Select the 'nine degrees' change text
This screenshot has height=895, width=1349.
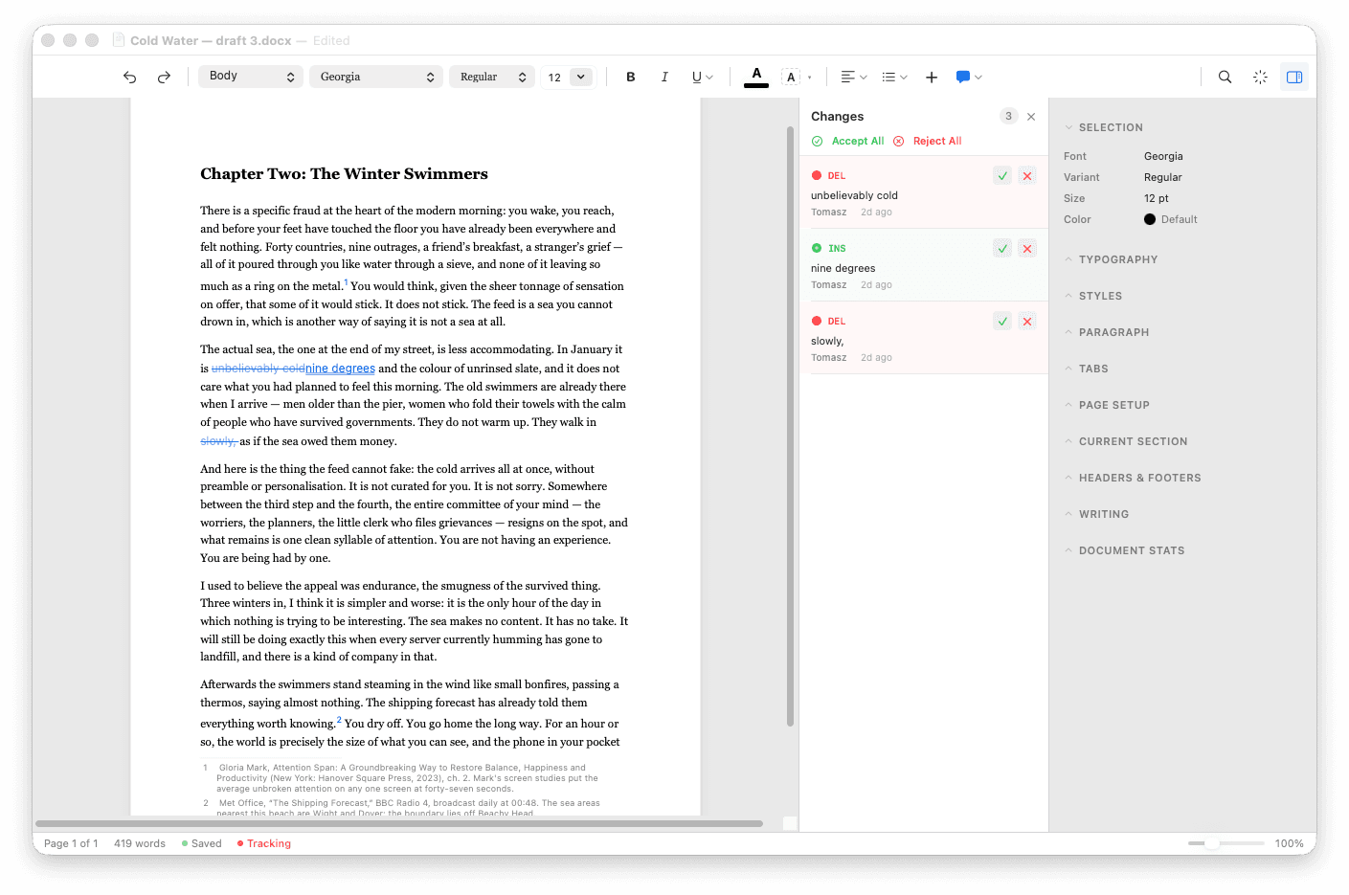point(843,269)
